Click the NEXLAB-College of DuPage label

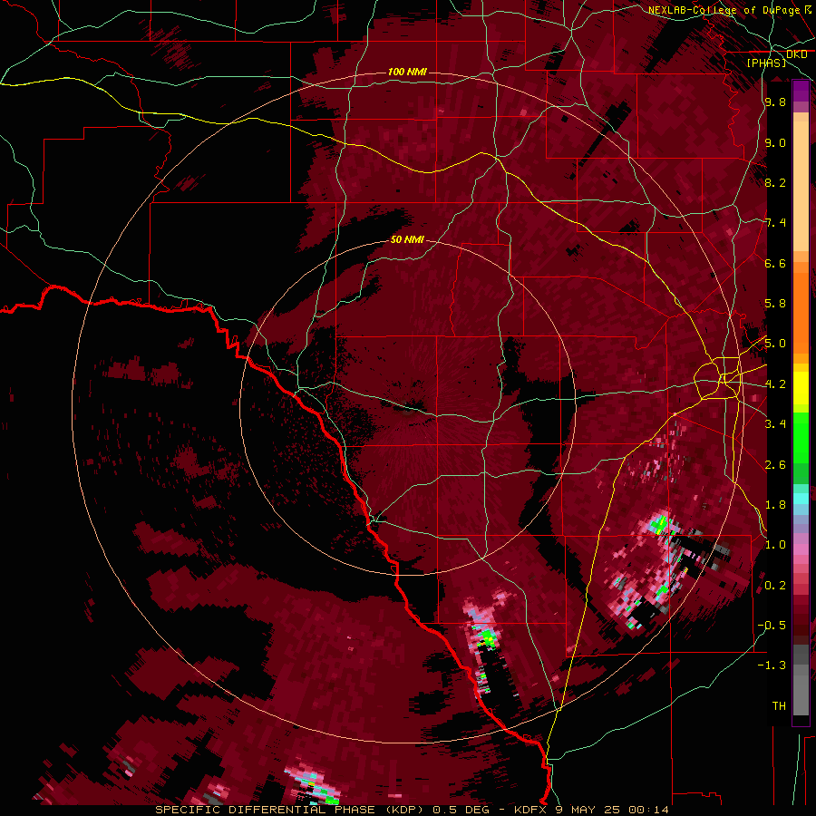pyautogui.click(x=724, y=10)
